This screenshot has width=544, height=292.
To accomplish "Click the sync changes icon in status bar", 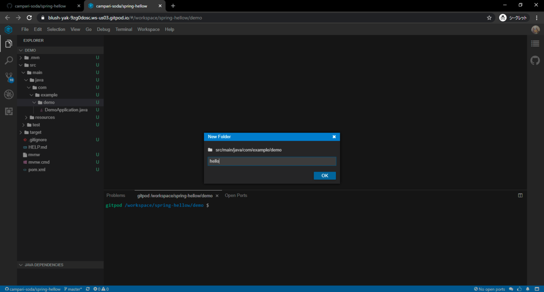I will (x=87, y=289).
